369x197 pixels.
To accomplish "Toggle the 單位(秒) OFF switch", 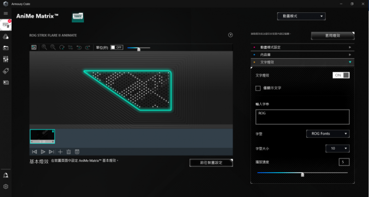I will (117, 47).
